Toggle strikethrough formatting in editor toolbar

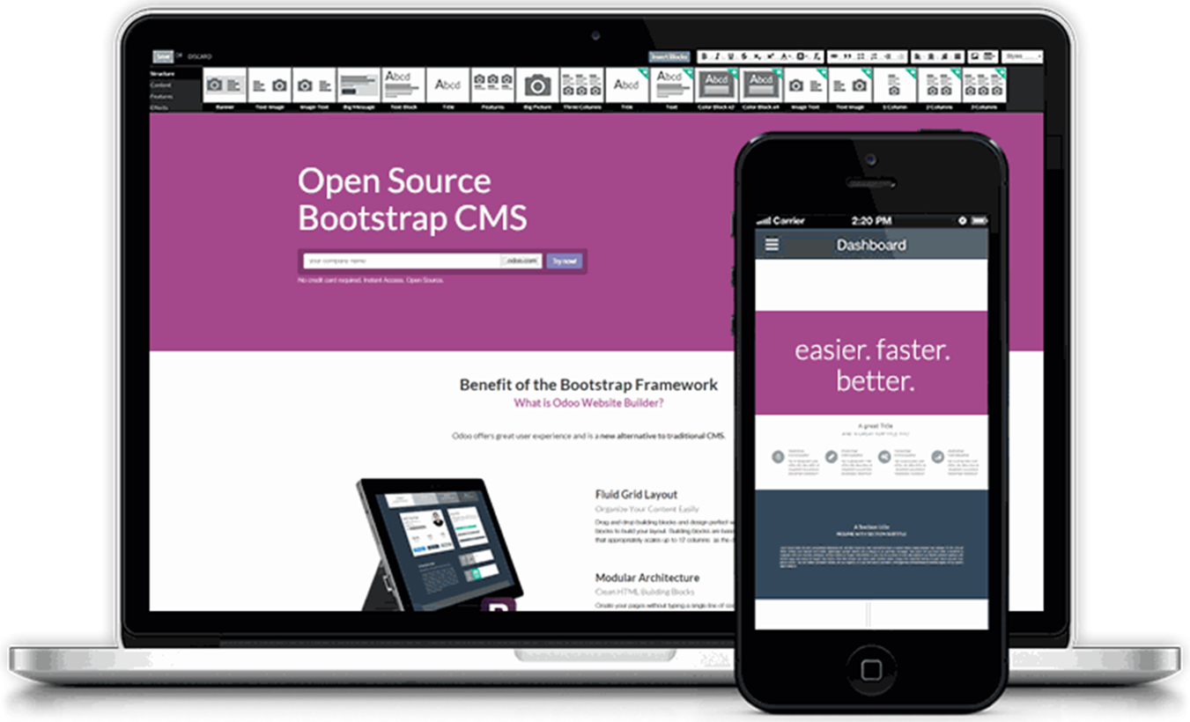[x=744, y=57]
